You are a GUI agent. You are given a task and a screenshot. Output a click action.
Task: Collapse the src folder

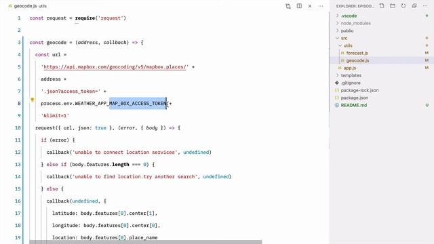pos(338,38)
